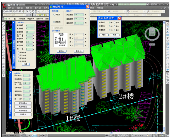Open the 文件(F) menu

pyautogui.click(x=11, y=8)
